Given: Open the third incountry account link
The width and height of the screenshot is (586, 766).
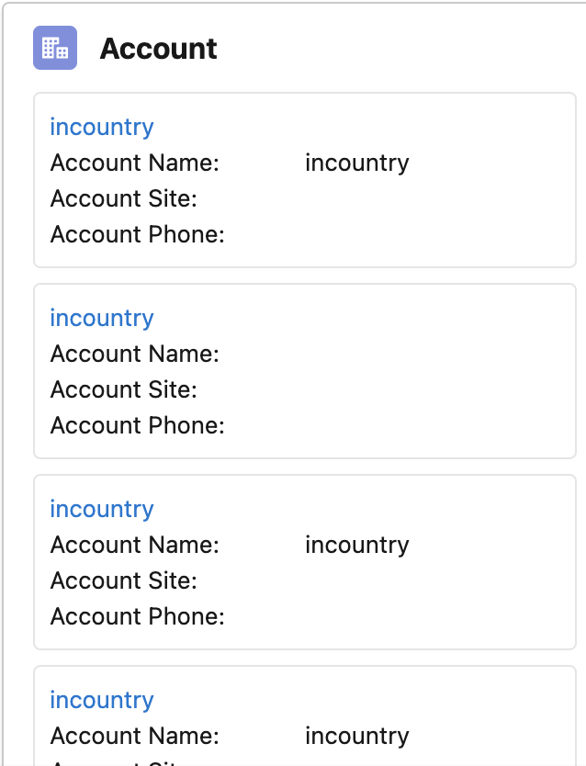Looking at the screenshot, I should [101, 509].
